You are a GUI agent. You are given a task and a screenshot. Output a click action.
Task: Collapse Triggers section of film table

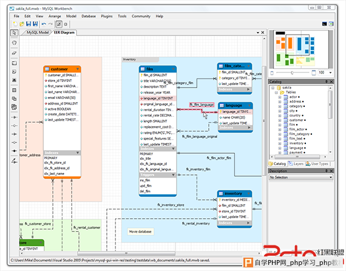pos(173,175)
